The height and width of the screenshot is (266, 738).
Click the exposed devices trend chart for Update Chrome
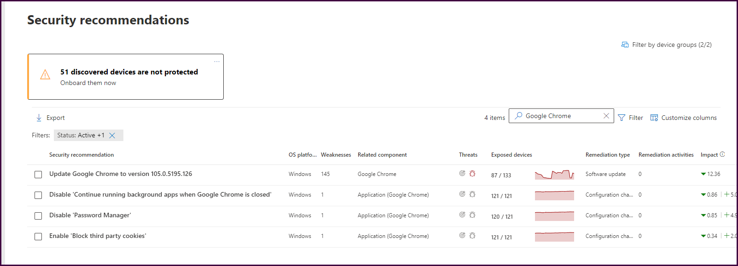pos(554,175)
